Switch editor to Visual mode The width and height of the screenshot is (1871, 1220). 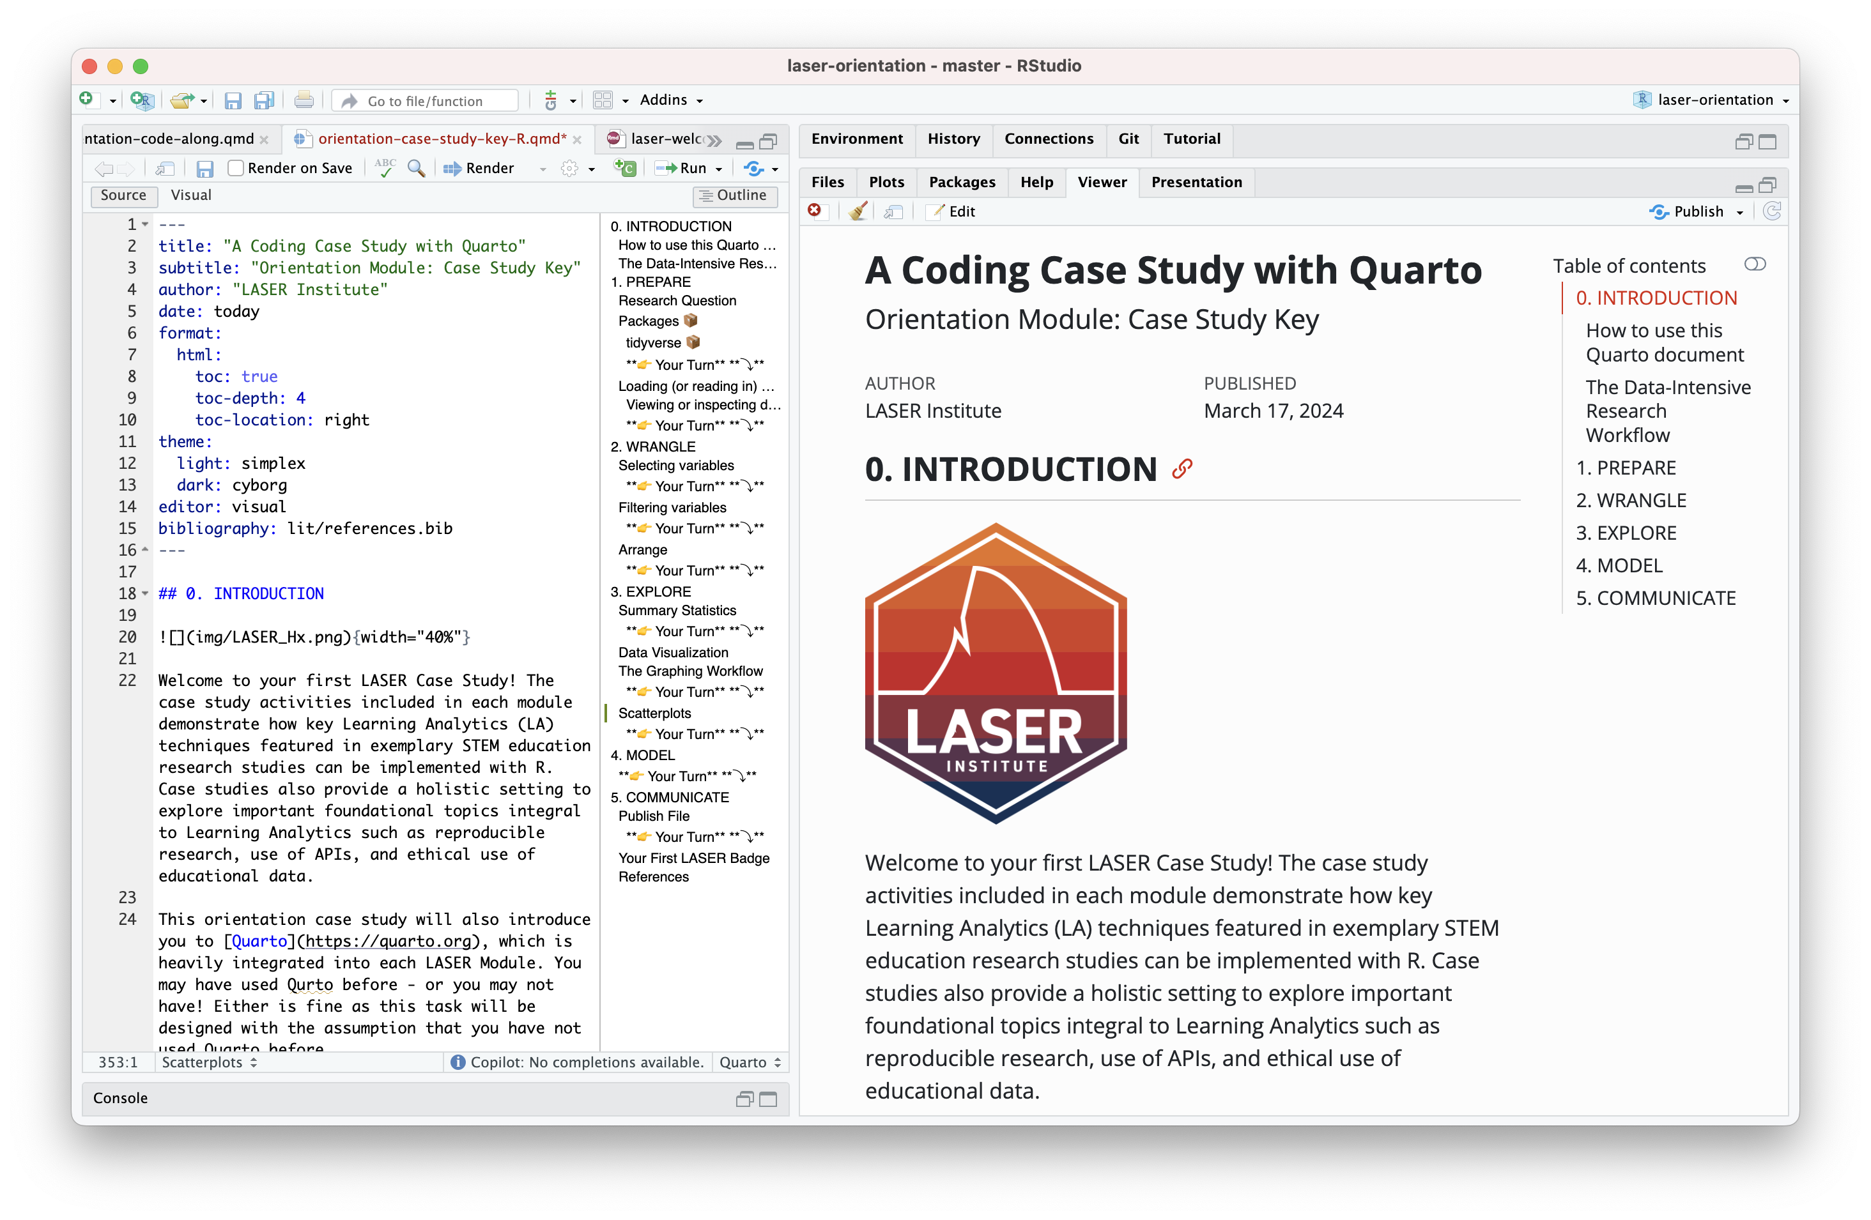191,195
